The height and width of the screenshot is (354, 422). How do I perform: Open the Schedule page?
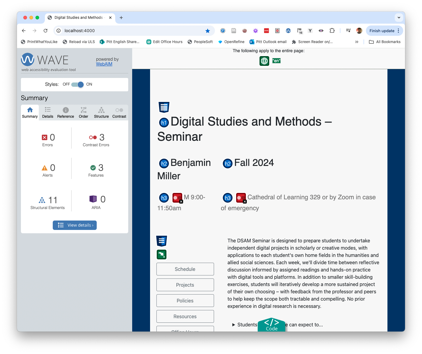click(x=185, y=269)
